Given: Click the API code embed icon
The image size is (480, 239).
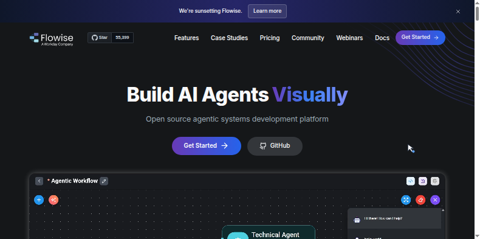Looking at the screenshot, I should point(411,181).
